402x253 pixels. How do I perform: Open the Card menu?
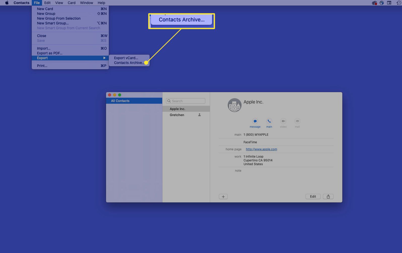tap(72, 3)
